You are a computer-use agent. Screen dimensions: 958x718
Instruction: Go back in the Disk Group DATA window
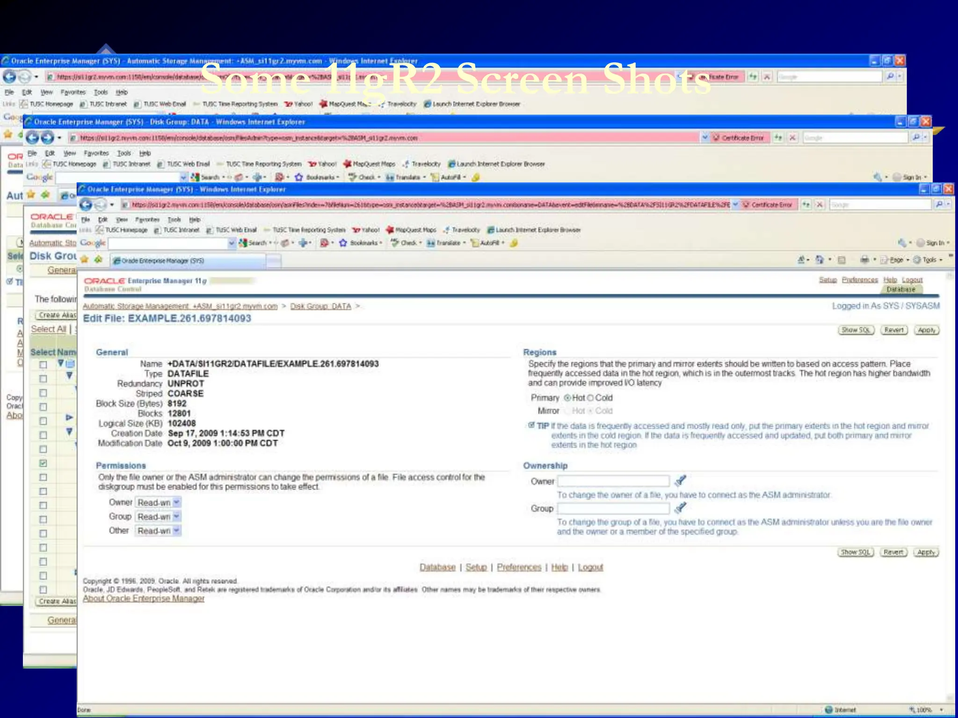pyautogui.click(x=32, y=137)
